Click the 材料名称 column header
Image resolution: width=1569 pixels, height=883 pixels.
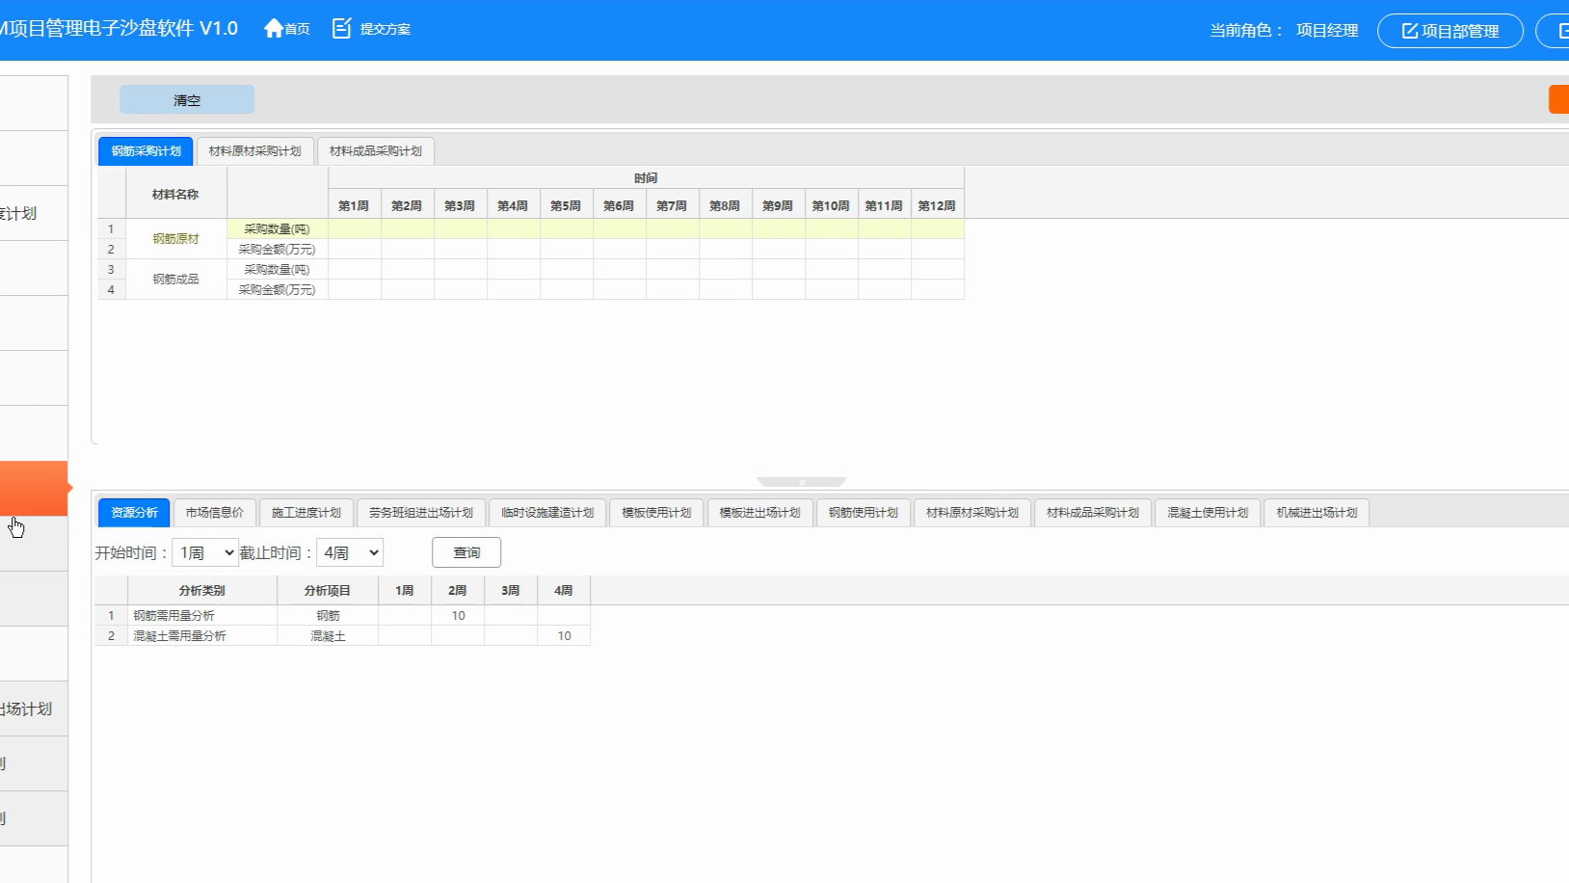(176, 194)
